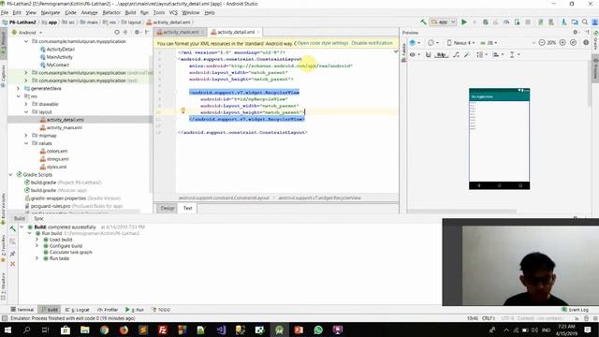Click the Make Project hammer icon

(423, 22)
